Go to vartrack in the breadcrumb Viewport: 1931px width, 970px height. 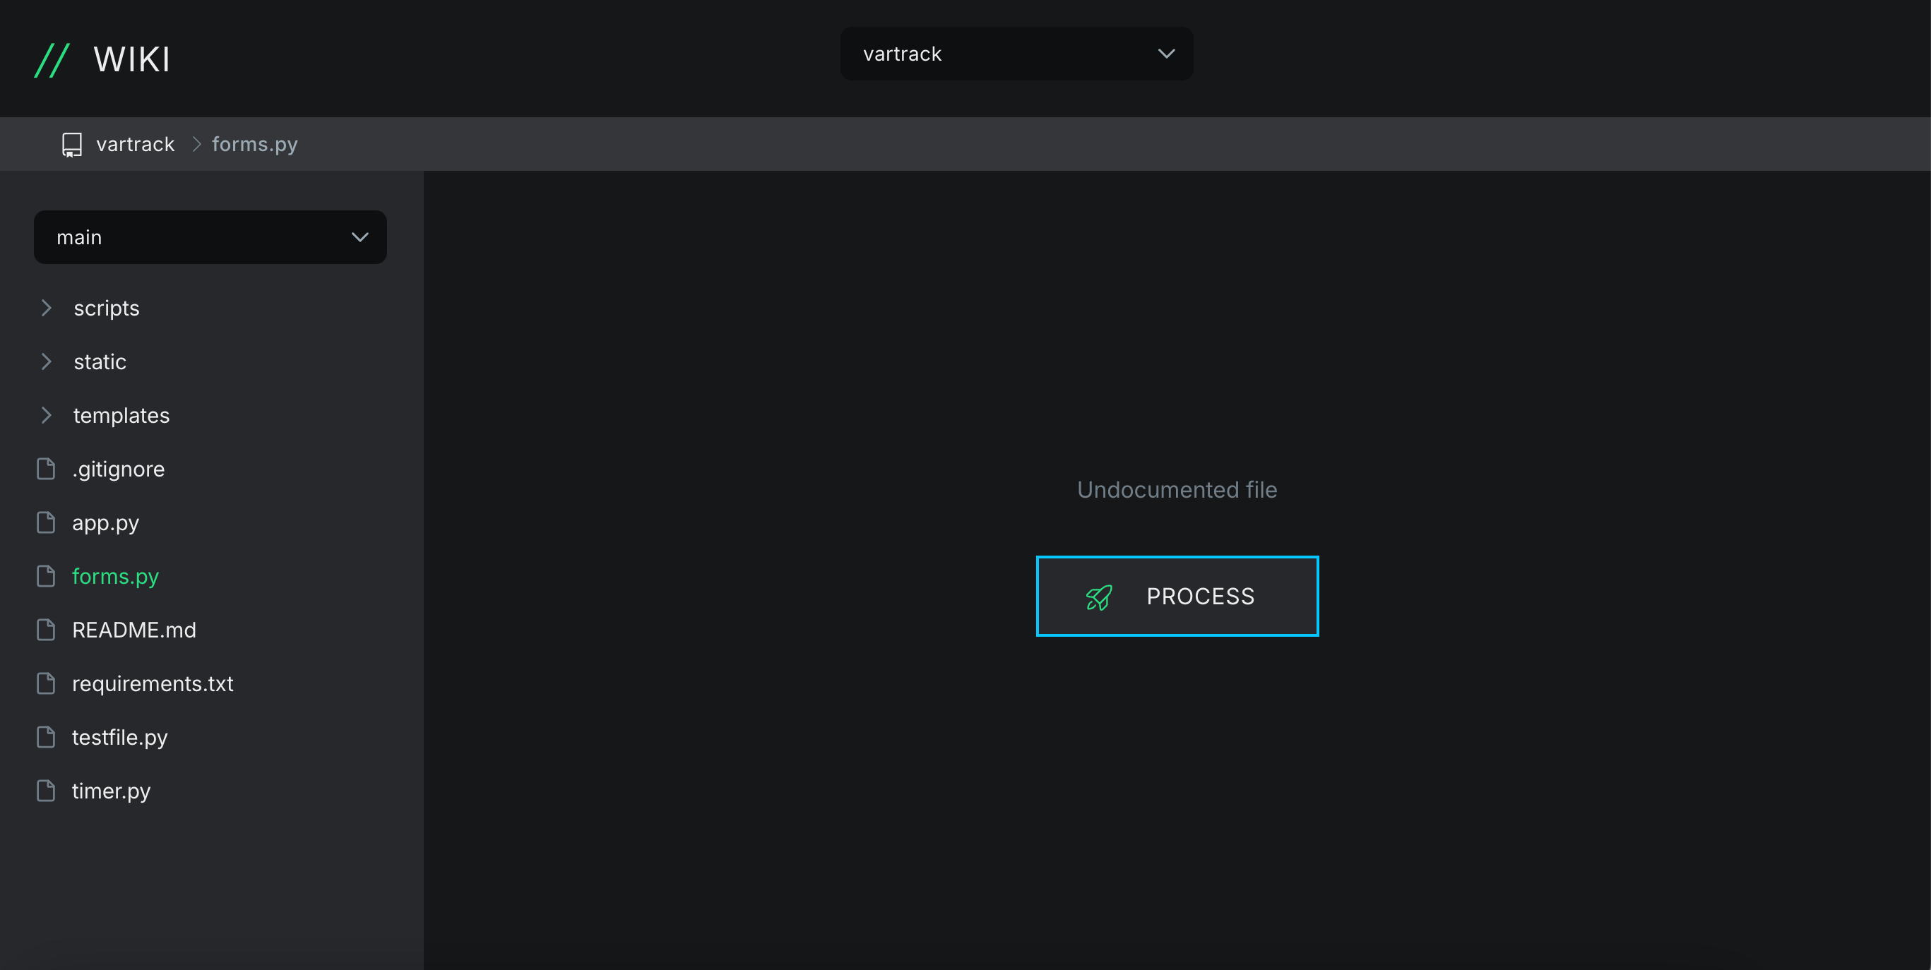click(x=135, y=144)
